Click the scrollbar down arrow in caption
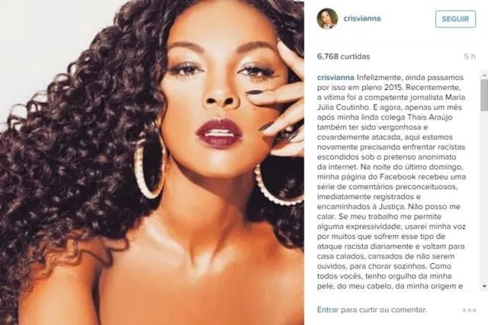This screenshot has width=488, height=325. tap(484, 286)
